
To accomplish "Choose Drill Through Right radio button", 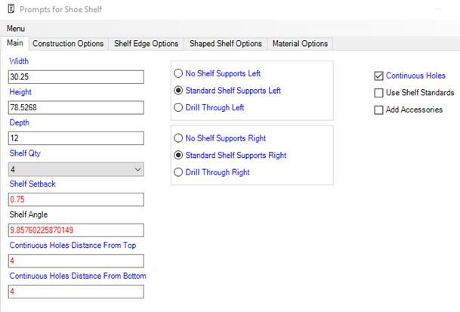I will (178, 172).
